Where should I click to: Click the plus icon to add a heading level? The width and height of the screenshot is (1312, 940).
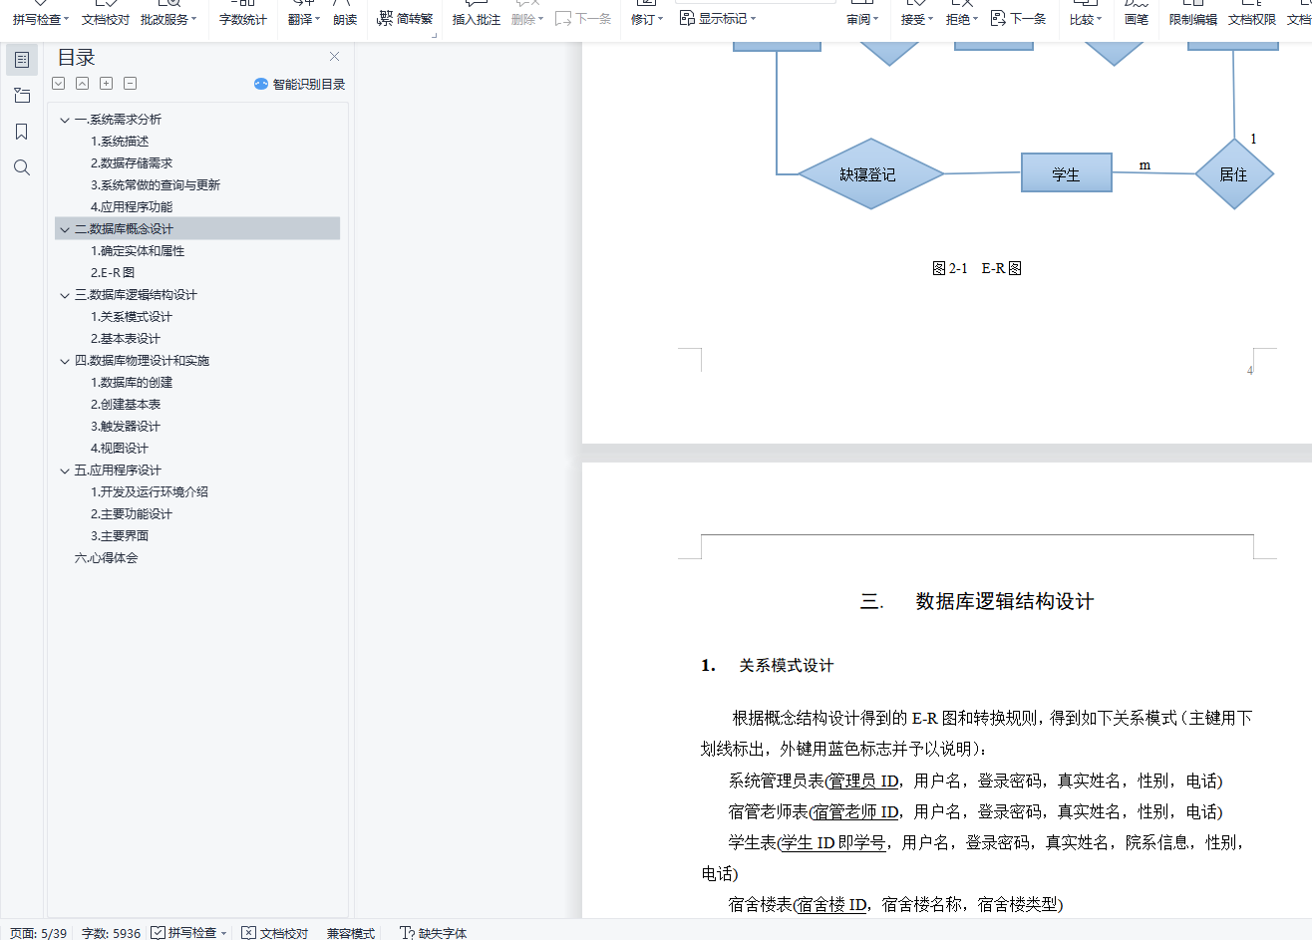click(107, 84)
